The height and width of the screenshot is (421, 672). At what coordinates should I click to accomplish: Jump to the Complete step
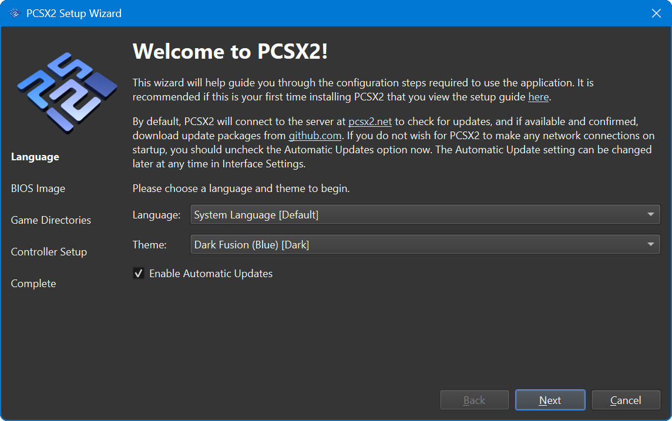pyautogui.click(x=33, y=283)
